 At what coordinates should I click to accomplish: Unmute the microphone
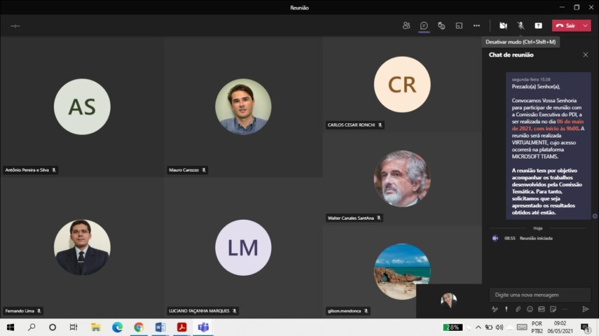pos(521,26)
